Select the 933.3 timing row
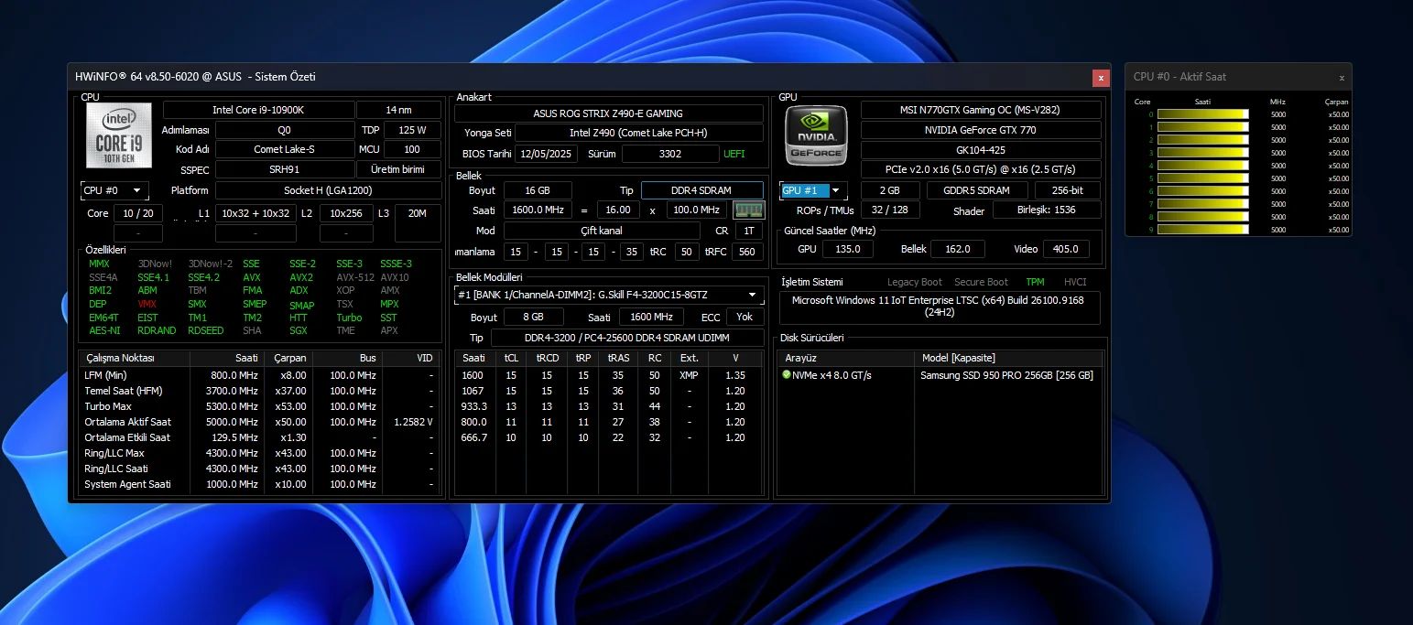The image size is (1413, 625). (x=609, y=406)
